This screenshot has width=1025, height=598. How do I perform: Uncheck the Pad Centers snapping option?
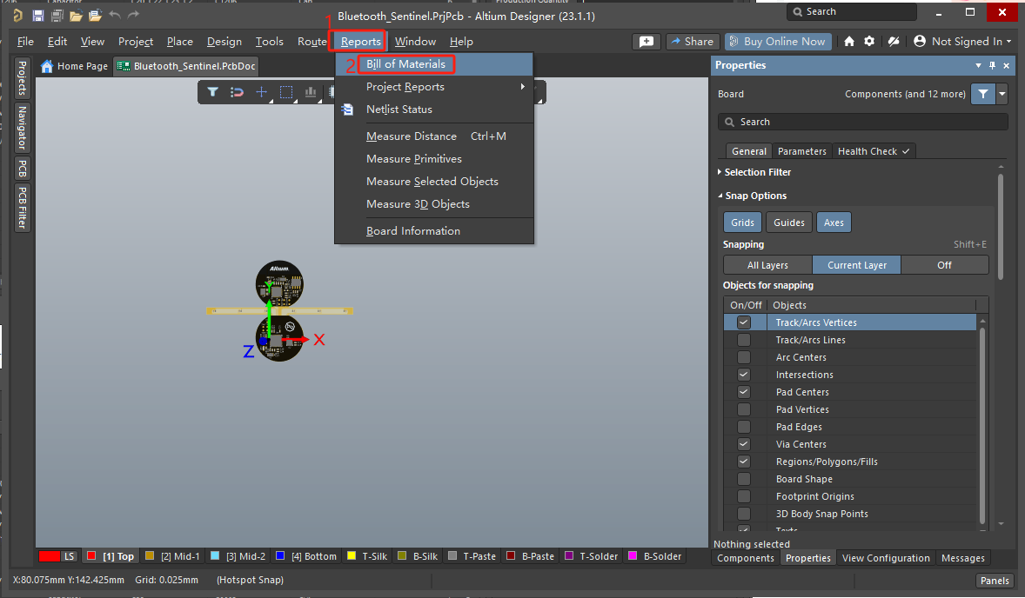(x=744, y=392)
